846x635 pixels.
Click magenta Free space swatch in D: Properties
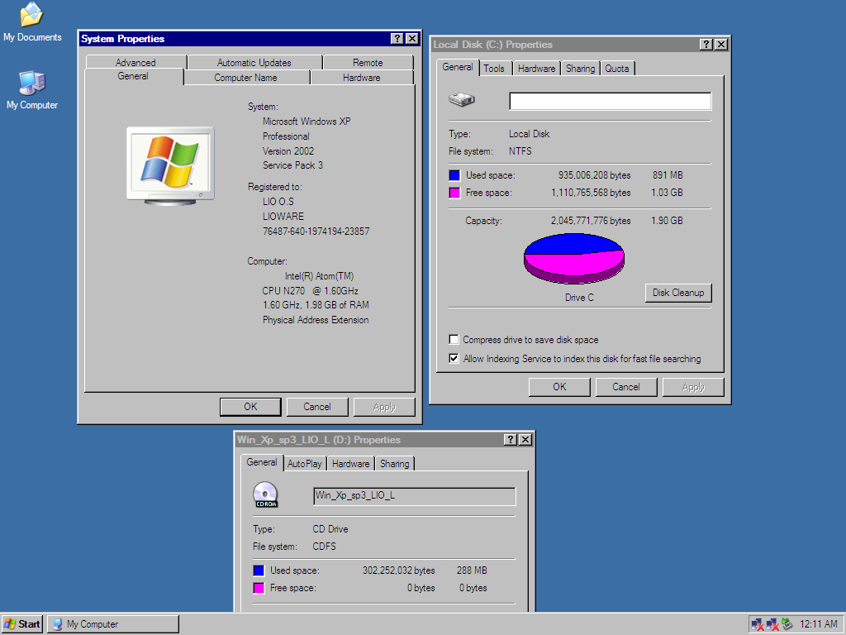point(259,588)
